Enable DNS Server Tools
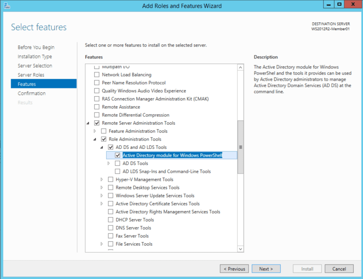 [110, 228]
